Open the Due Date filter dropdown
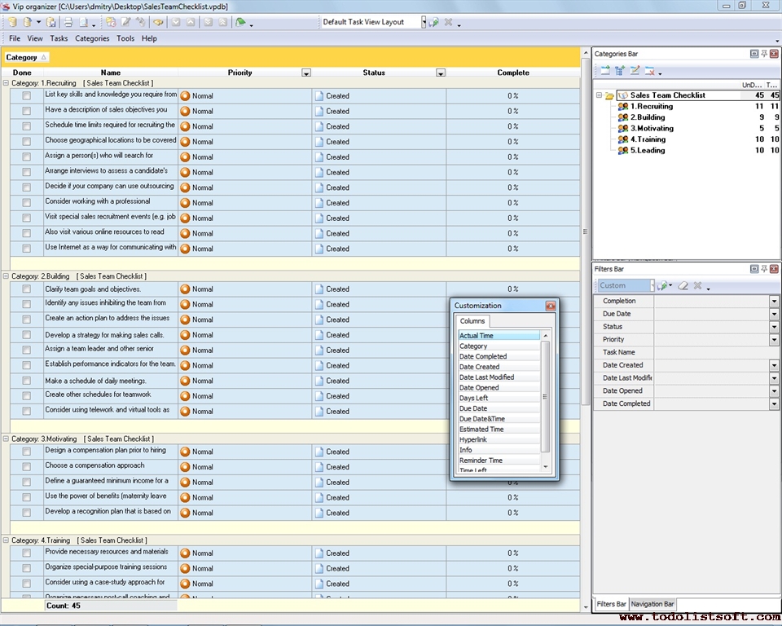Viewport: 782px width, 626px height. (x=774, y=314)
